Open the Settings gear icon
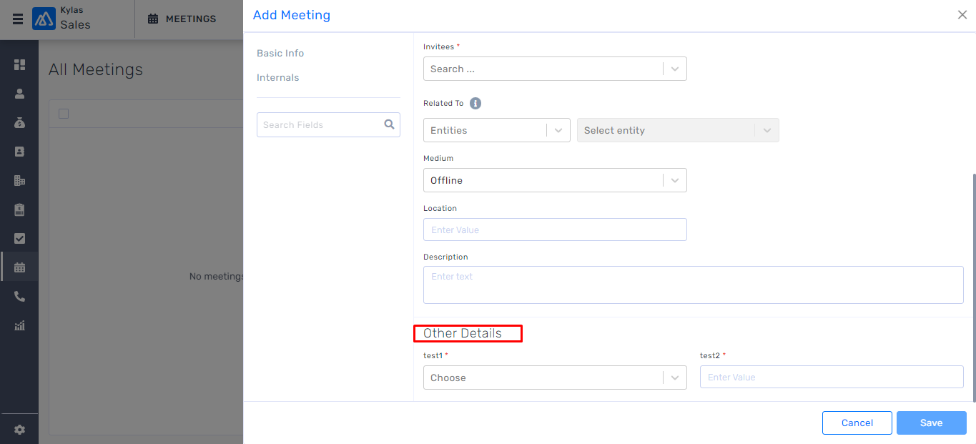 (x=19, y=430)
